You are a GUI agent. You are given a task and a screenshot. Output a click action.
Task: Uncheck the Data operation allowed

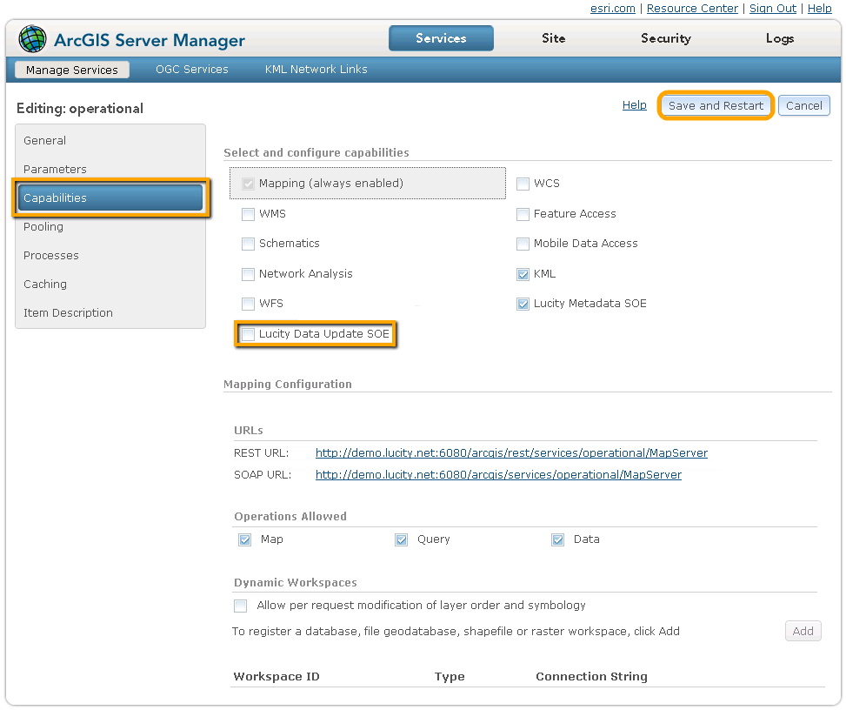[x=558, y=540]
